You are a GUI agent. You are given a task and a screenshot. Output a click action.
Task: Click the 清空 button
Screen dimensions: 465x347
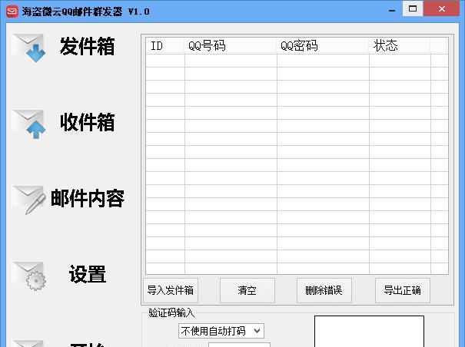pyautogui.click(x=247, y=290)
